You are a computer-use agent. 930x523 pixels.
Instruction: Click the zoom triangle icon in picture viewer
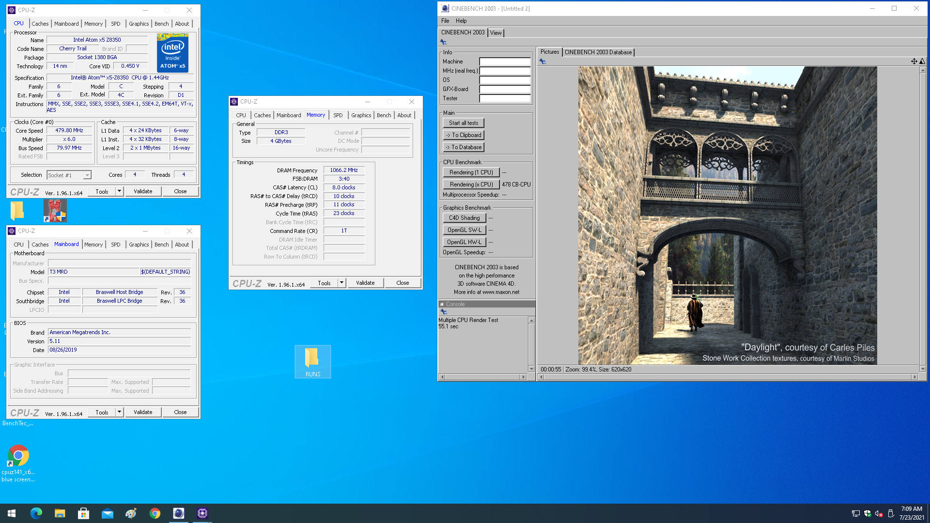click(x=922, y=62)
